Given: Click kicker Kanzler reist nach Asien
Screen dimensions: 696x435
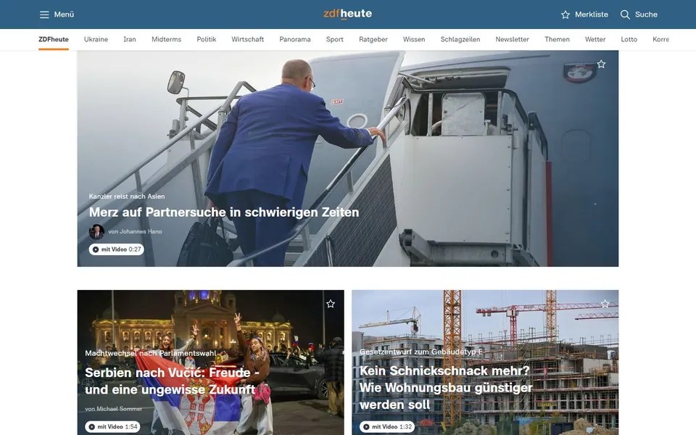Looking at the screenshot, I should 126,196.
